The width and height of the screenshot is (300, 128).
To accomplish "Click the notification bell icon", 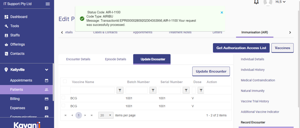I will (x=256, y=2).
